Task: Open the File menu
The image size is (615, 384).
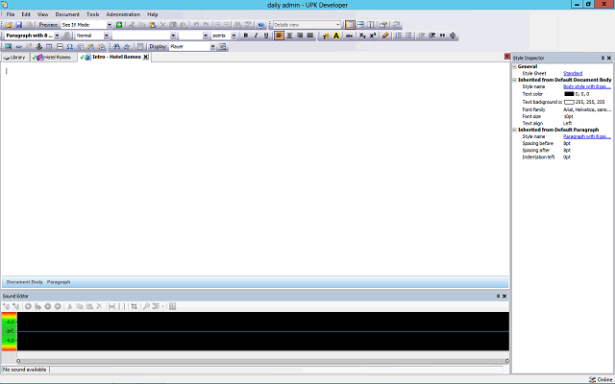Action: [x=11, y=14]
